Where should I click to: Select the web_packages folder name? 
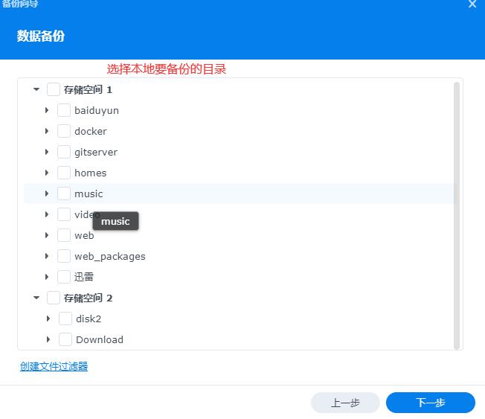point(110,257)
